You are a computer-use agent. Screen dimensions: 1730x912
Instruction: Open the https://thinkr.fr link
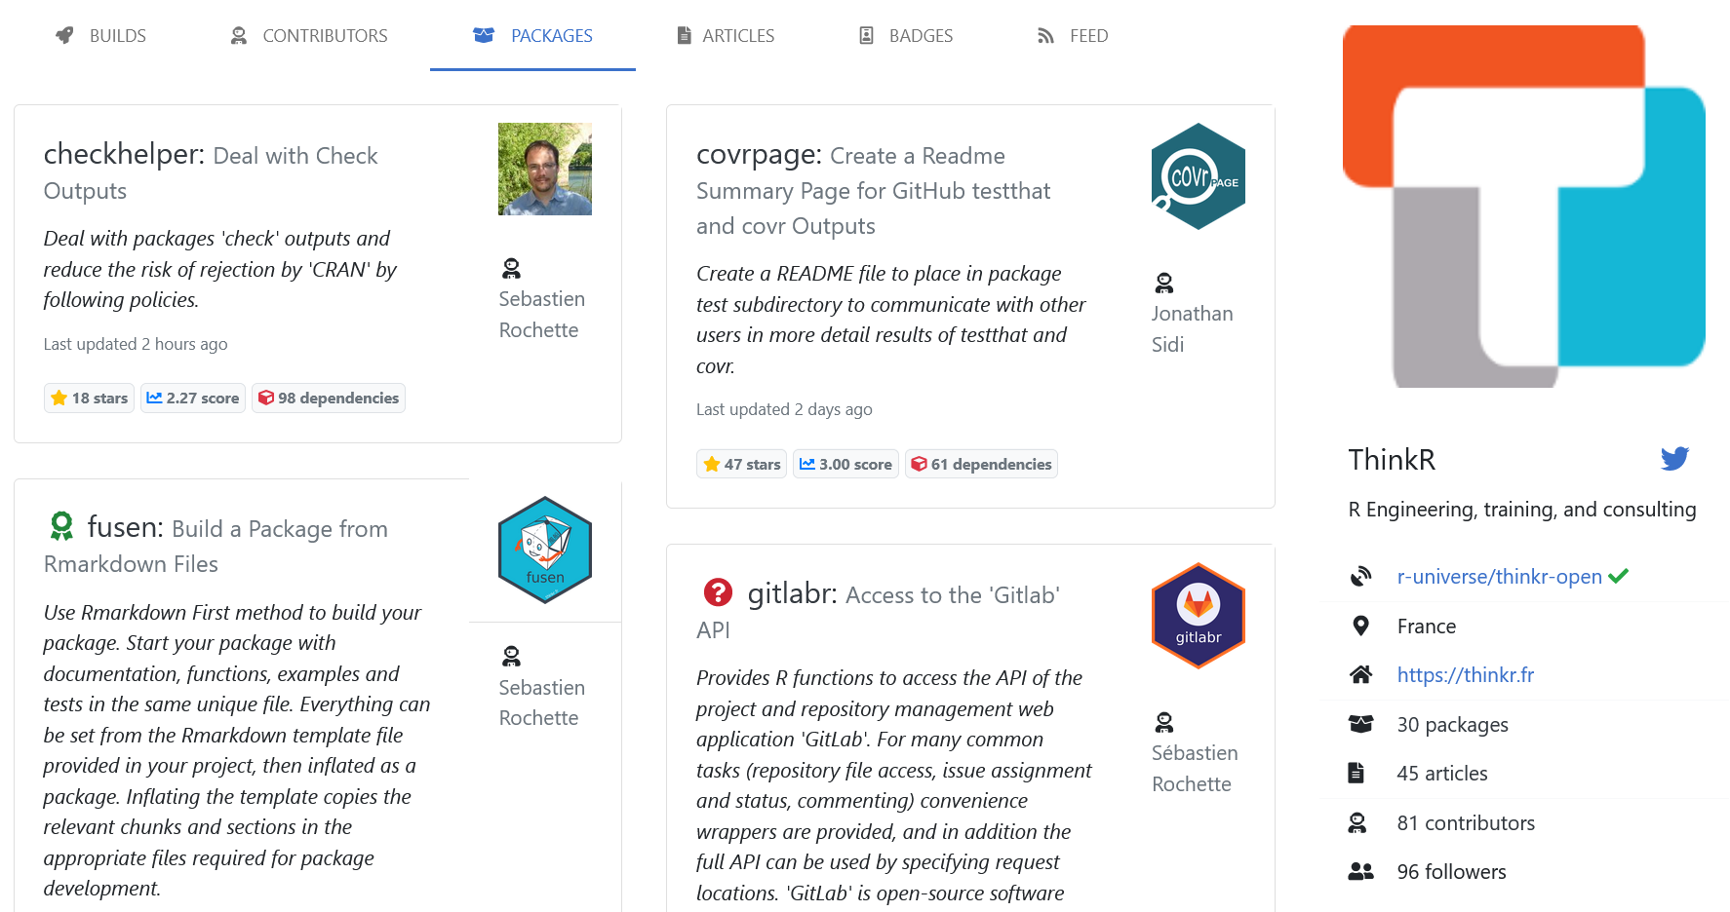pyautogui.click(x=1465, y=674)
